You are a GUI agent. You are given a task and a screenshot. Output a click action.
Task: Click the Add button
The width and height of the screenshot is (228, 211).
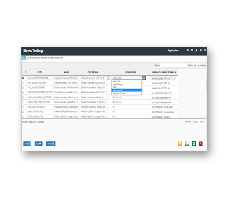tap(27, 144)
